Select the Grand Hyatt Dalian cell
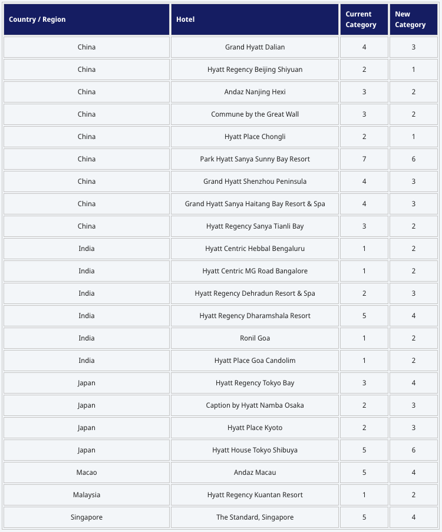This screenshot has height=532, width=442. coord(255,47)
